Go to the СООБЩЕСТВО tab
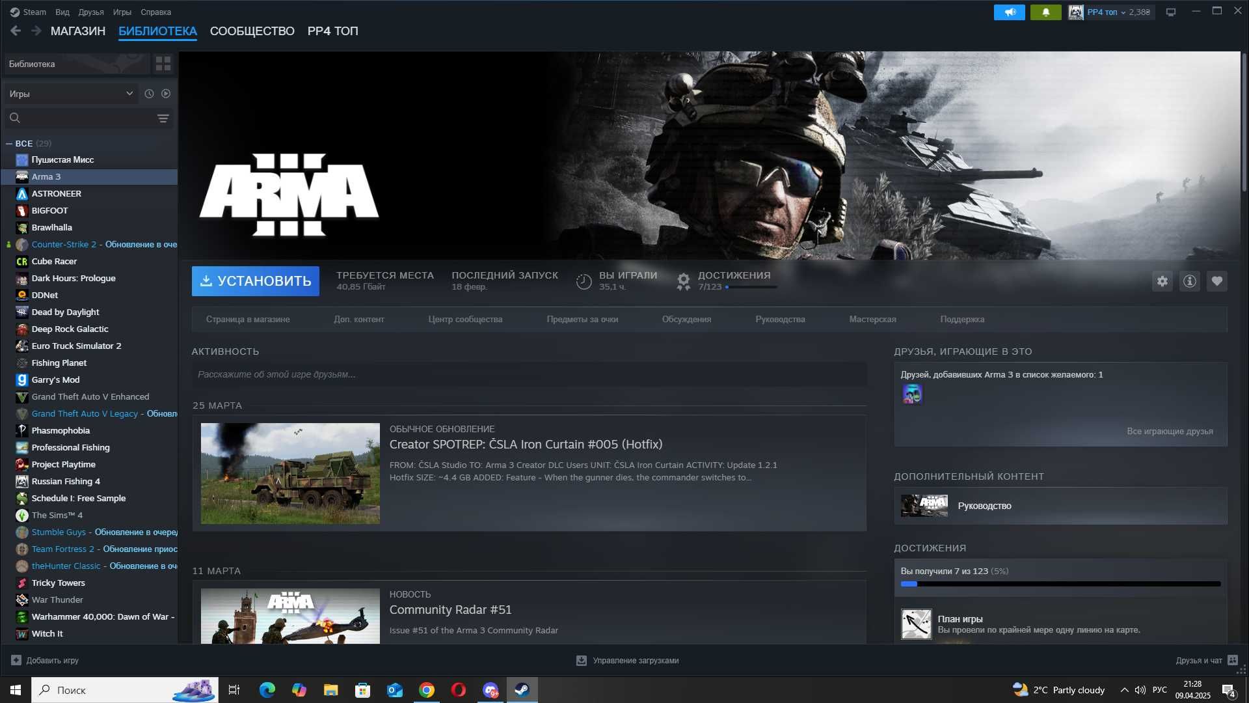Image resolution: width=1249 pixels, height=703 pixels. [252, 31]
